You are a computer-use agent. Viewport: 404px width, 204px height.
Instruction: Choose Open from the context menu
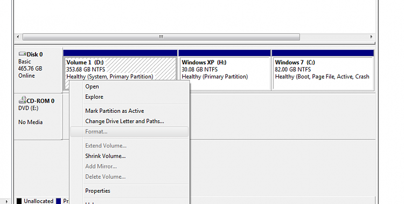[x=92, y=86]
